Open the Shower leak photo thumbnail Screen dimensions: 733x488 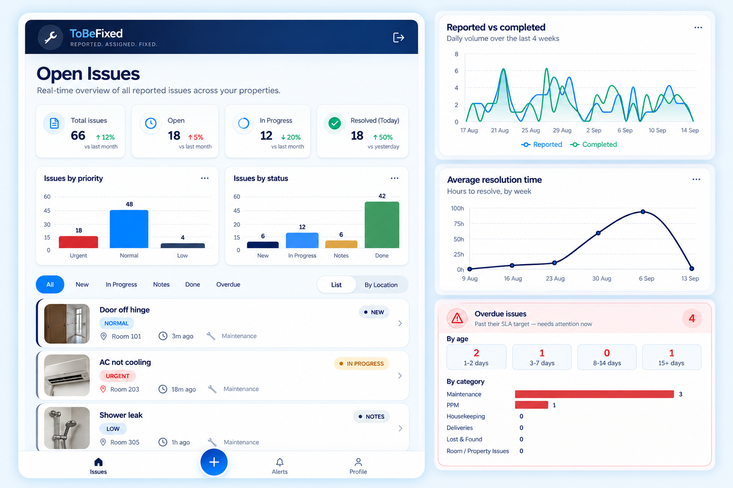tap(67, 428)
